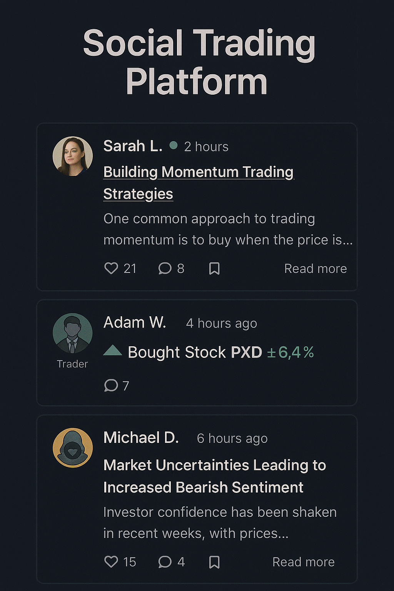Click Read more on Sarah L.'s post
Image resolution: width=394 pixels, height=591 pixels.
316,269
